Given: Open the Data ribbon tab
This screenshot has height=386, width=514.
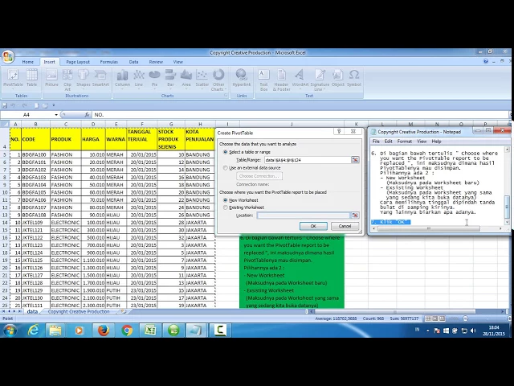Looking at the screenshot, I should [133, 62].
